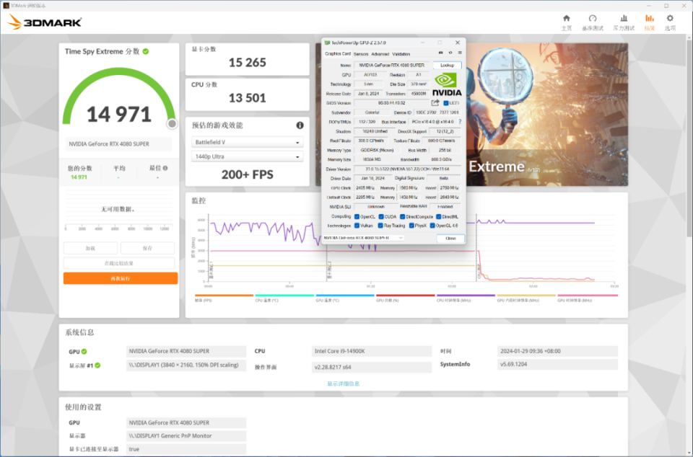
Task: Click the graphics score 15 265 value
Action: [x=247, y=63]
